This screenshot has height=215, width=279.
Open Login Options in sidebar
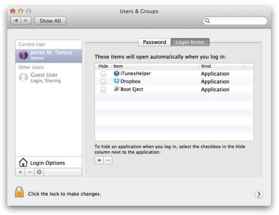pyautogui.click(x=49, y=162)
